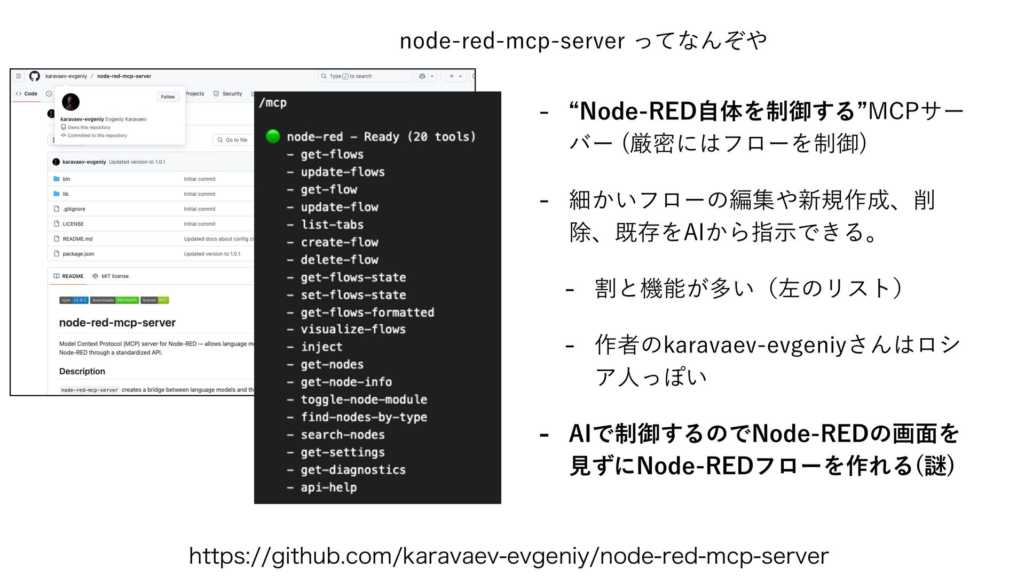Click the create-flow tool entry

coord(340,242)
